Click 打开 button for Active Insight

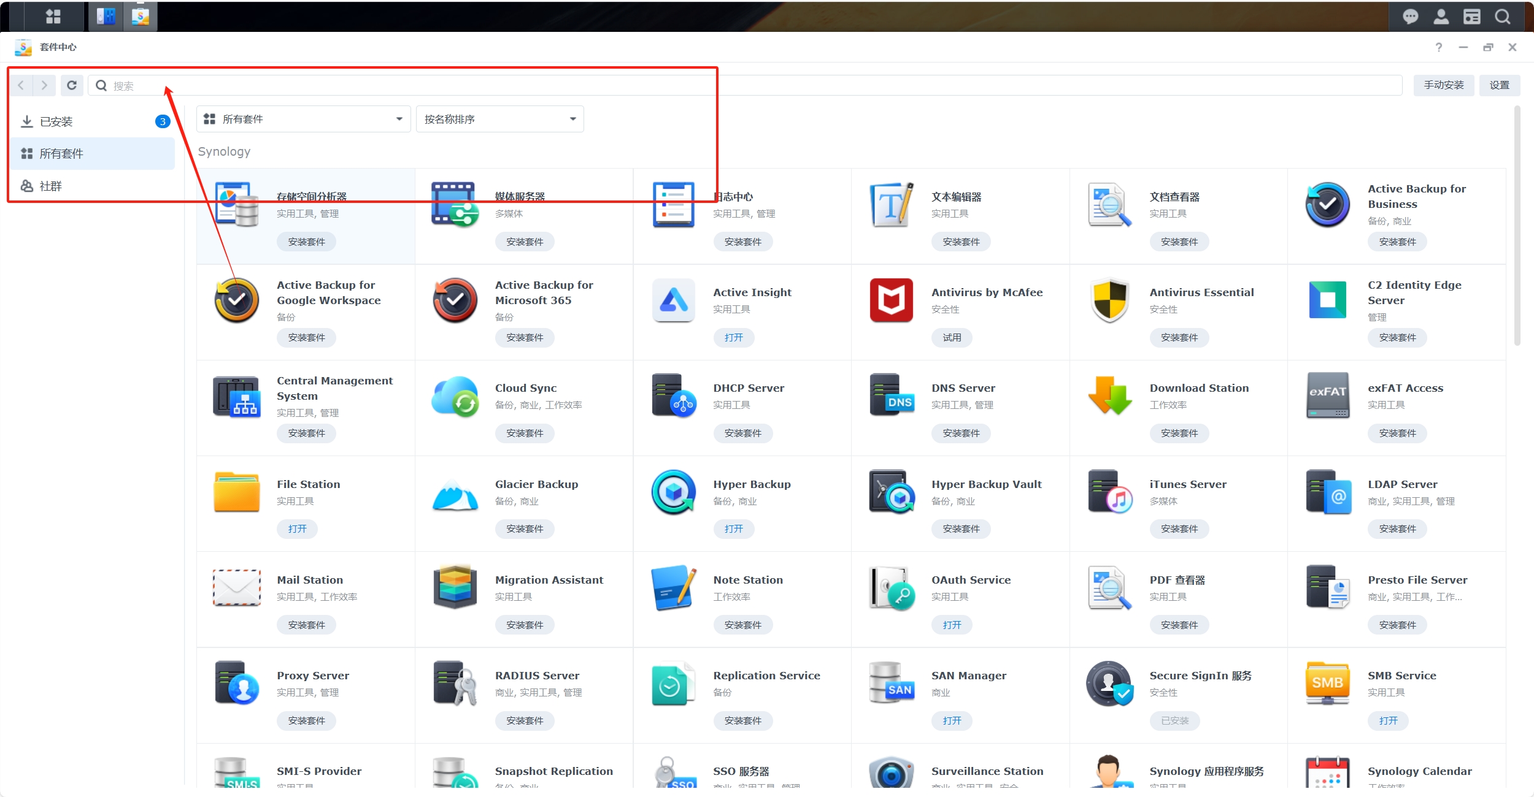click(733, 338)
